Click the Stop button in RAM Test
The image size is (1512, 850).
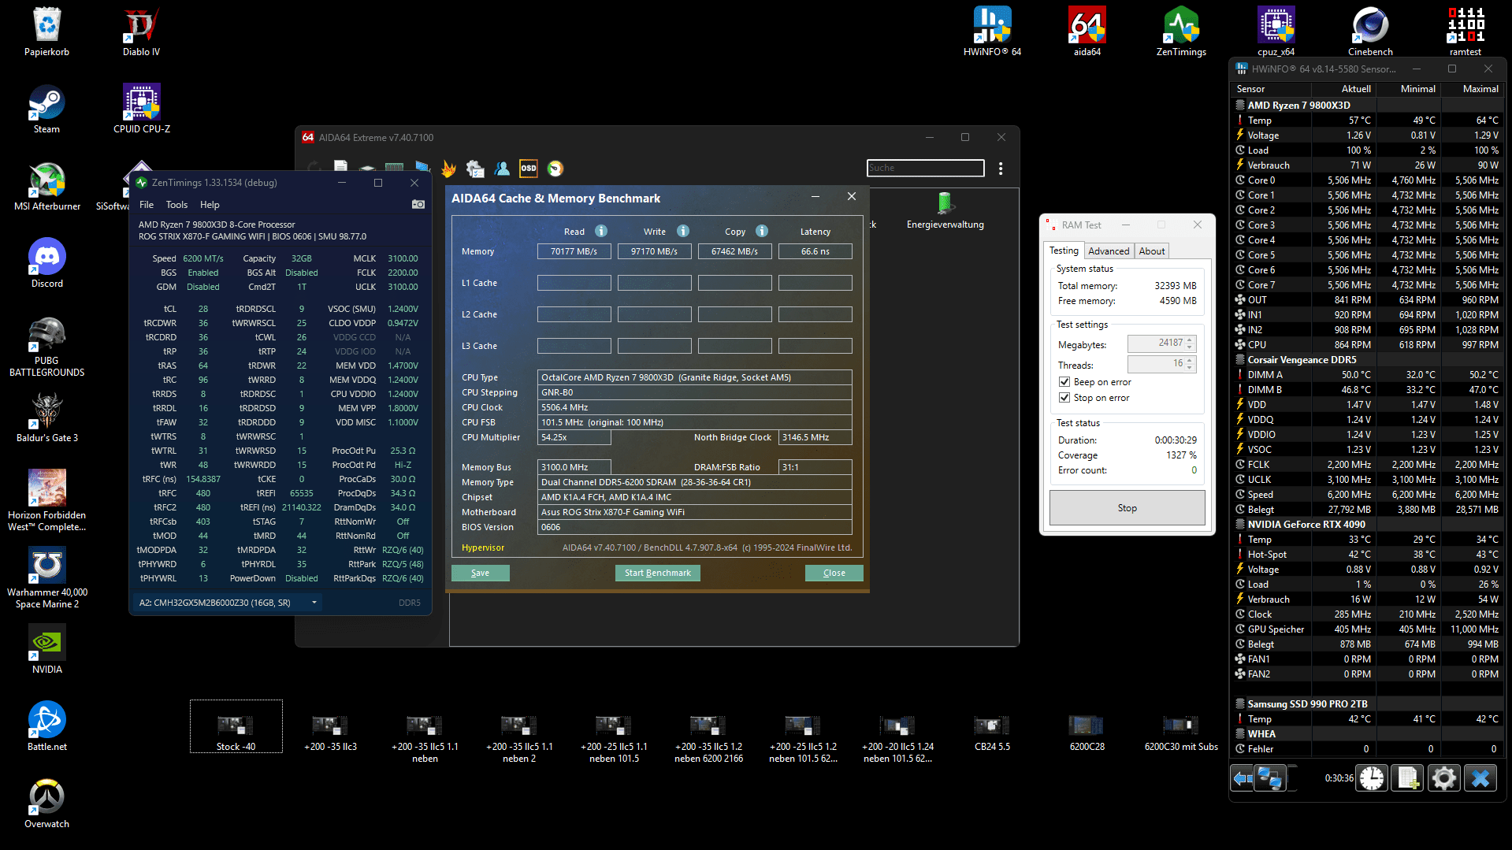pos(1127,508)
